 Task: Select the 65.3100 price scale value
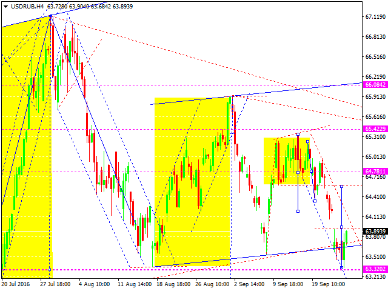click(376, 137)
